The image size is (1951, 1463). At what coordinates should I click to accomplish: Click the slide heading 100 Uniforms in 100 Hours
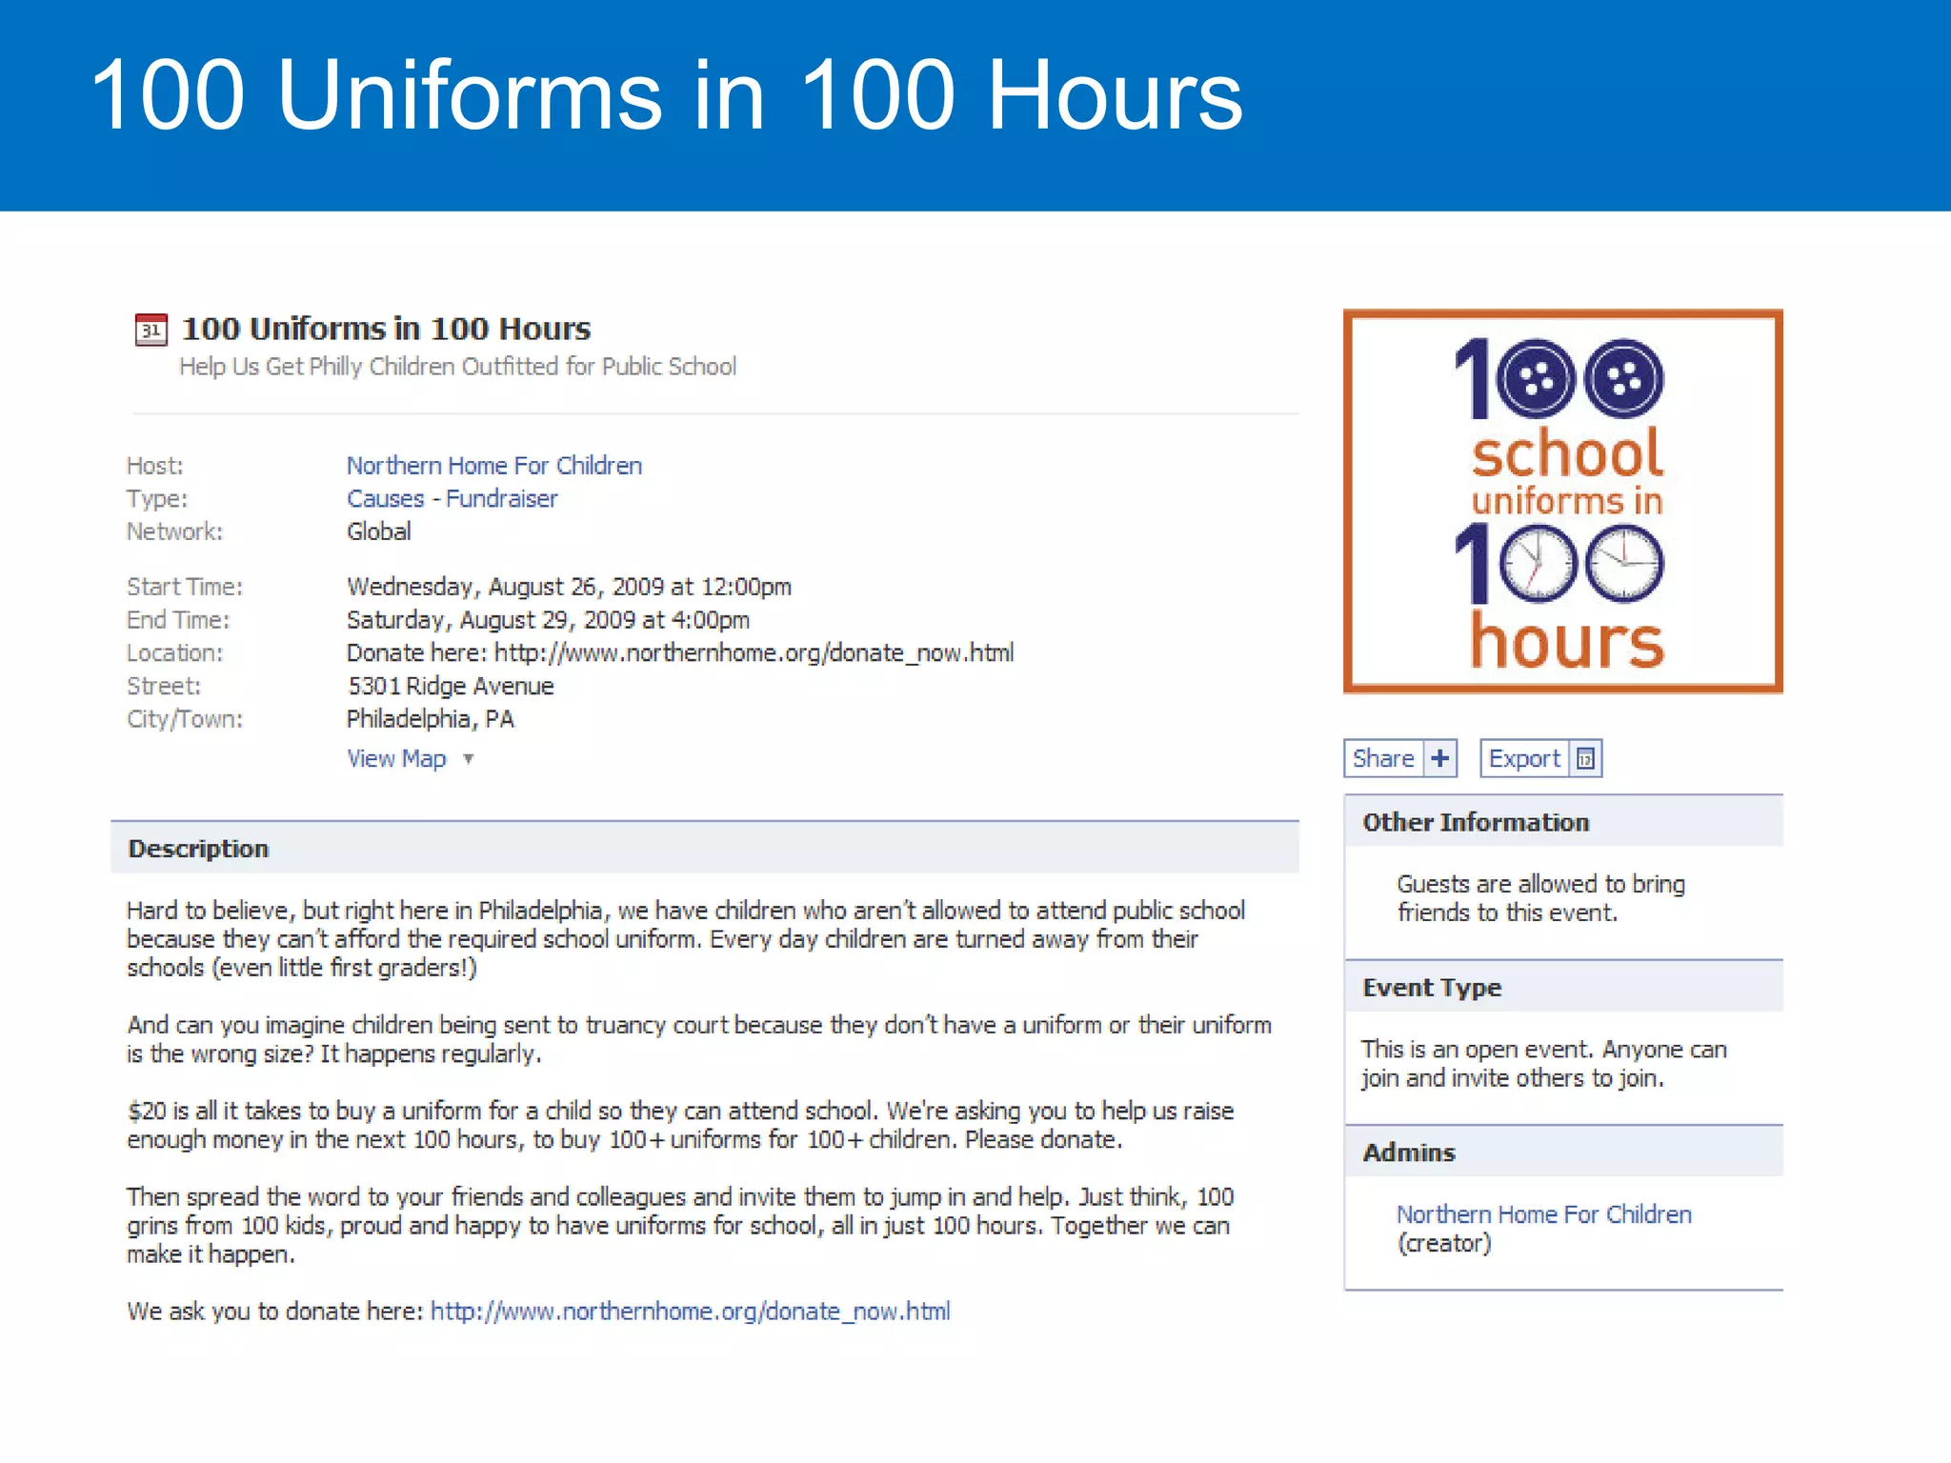(666, 95)
